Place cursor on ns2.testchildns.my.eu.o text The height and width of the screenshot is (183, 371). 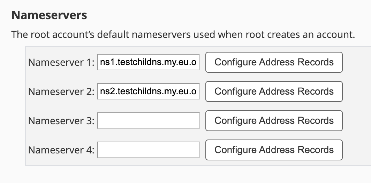[x=149, y=91]
